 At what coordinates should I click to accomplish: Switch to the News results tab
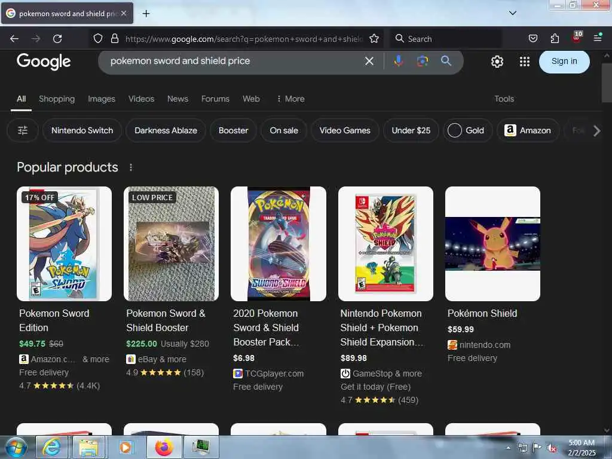click(178, 99)
